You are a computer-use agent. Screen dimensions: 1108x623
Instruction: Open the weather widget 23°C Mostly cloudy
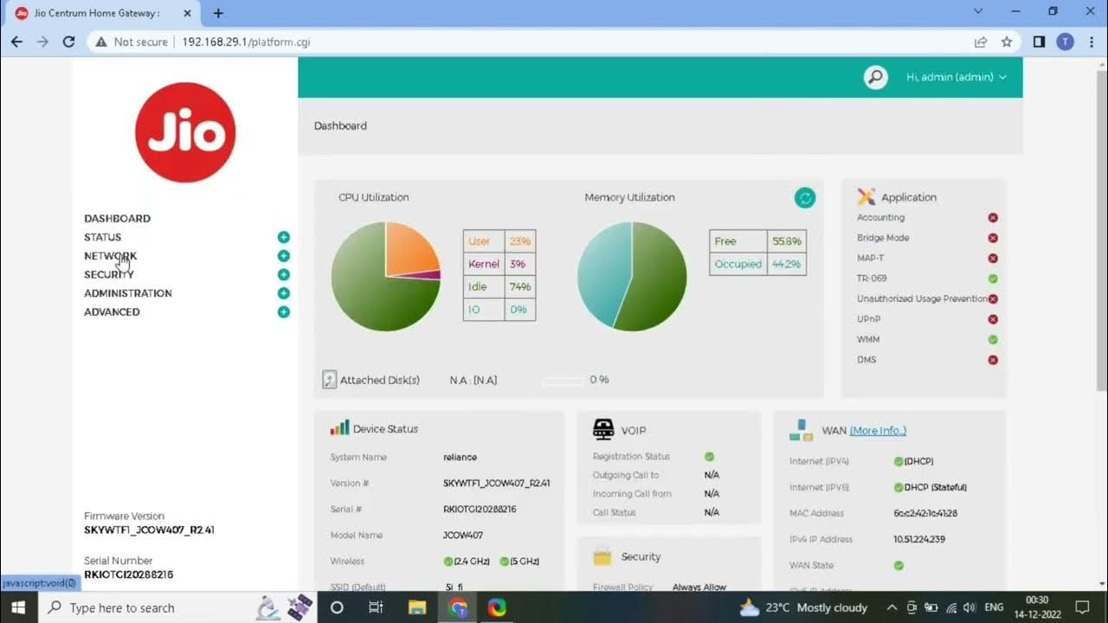point(803,607)
